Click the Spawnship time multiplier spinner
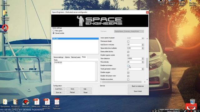The image size is (200, 112). pos(143,48)
